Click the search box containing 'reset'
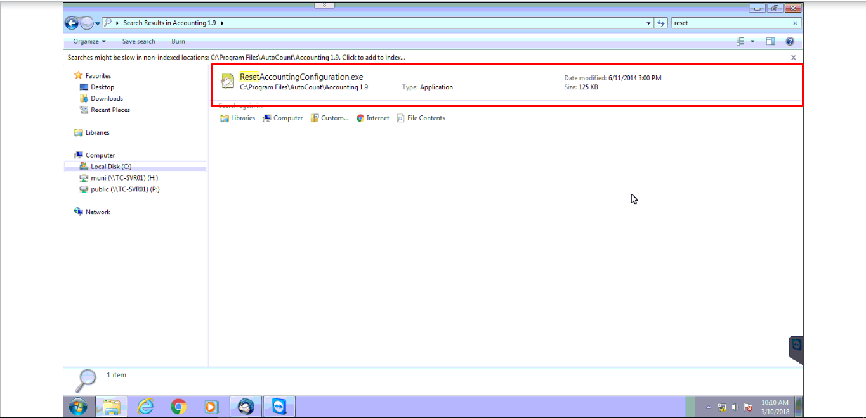 click(x=730, y=23)
